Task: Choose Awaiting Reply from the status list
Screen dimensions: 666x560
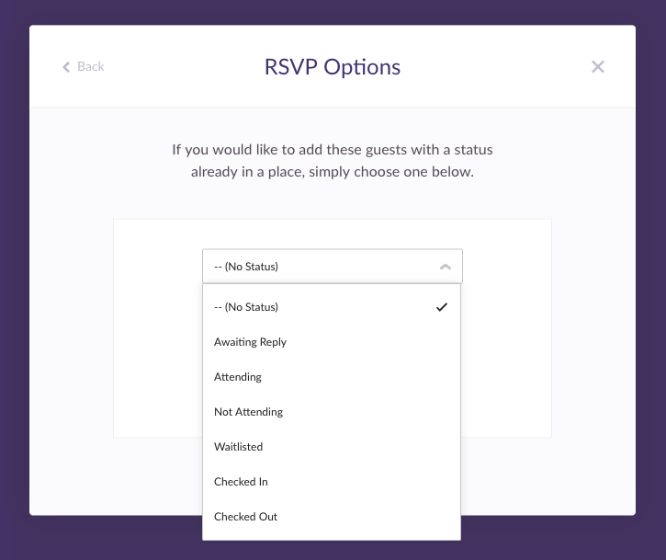Action: tap(332, 342)
